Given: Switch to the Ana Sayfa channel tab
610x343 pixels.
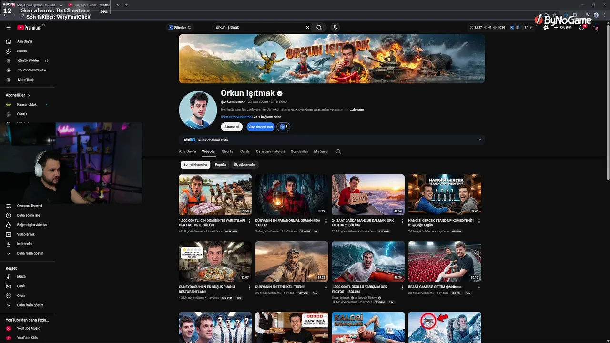Looking at the screenshot, I should 187,151.
